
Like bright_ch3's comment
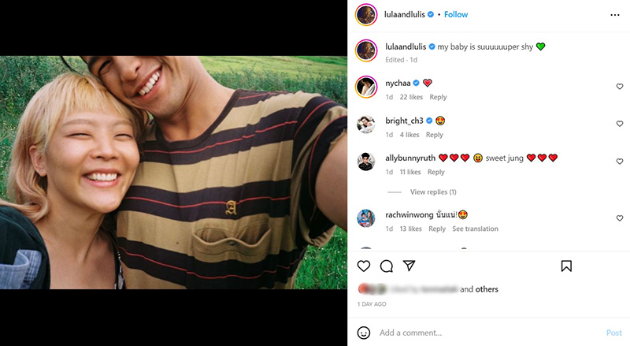pyautogui.click(x=620, y=125)
